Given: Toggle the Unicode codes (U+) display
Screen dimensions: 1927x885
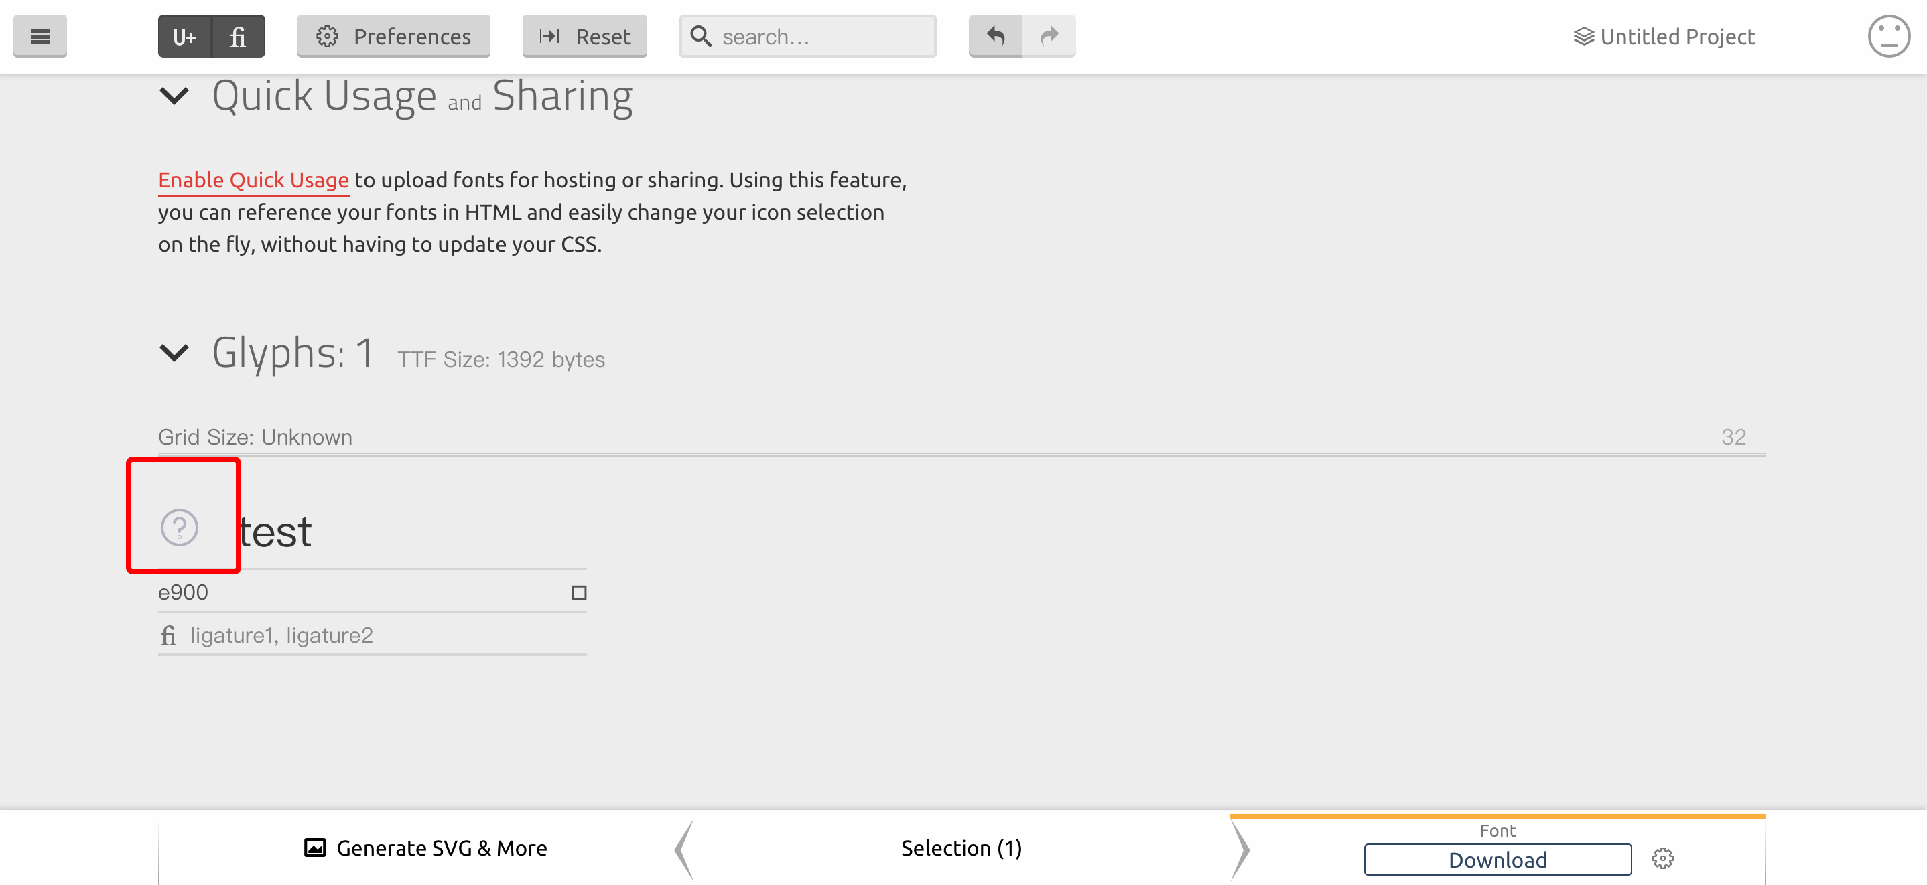Looking at the screenshot, I should tap(184, 36).
